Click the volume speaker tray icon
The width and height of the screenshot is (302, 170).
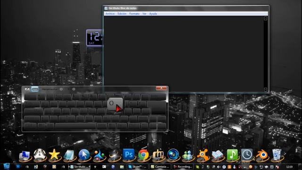coord(218,167)
